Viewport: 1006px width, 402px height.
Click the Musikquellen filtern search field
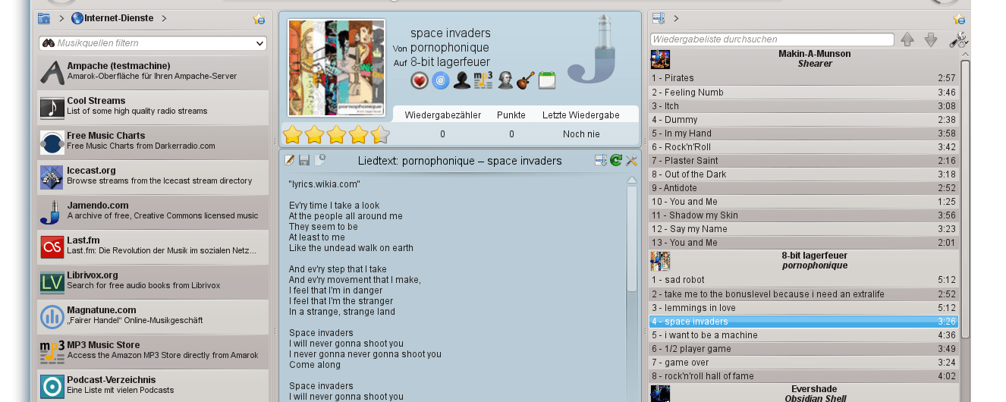(152, 43)
